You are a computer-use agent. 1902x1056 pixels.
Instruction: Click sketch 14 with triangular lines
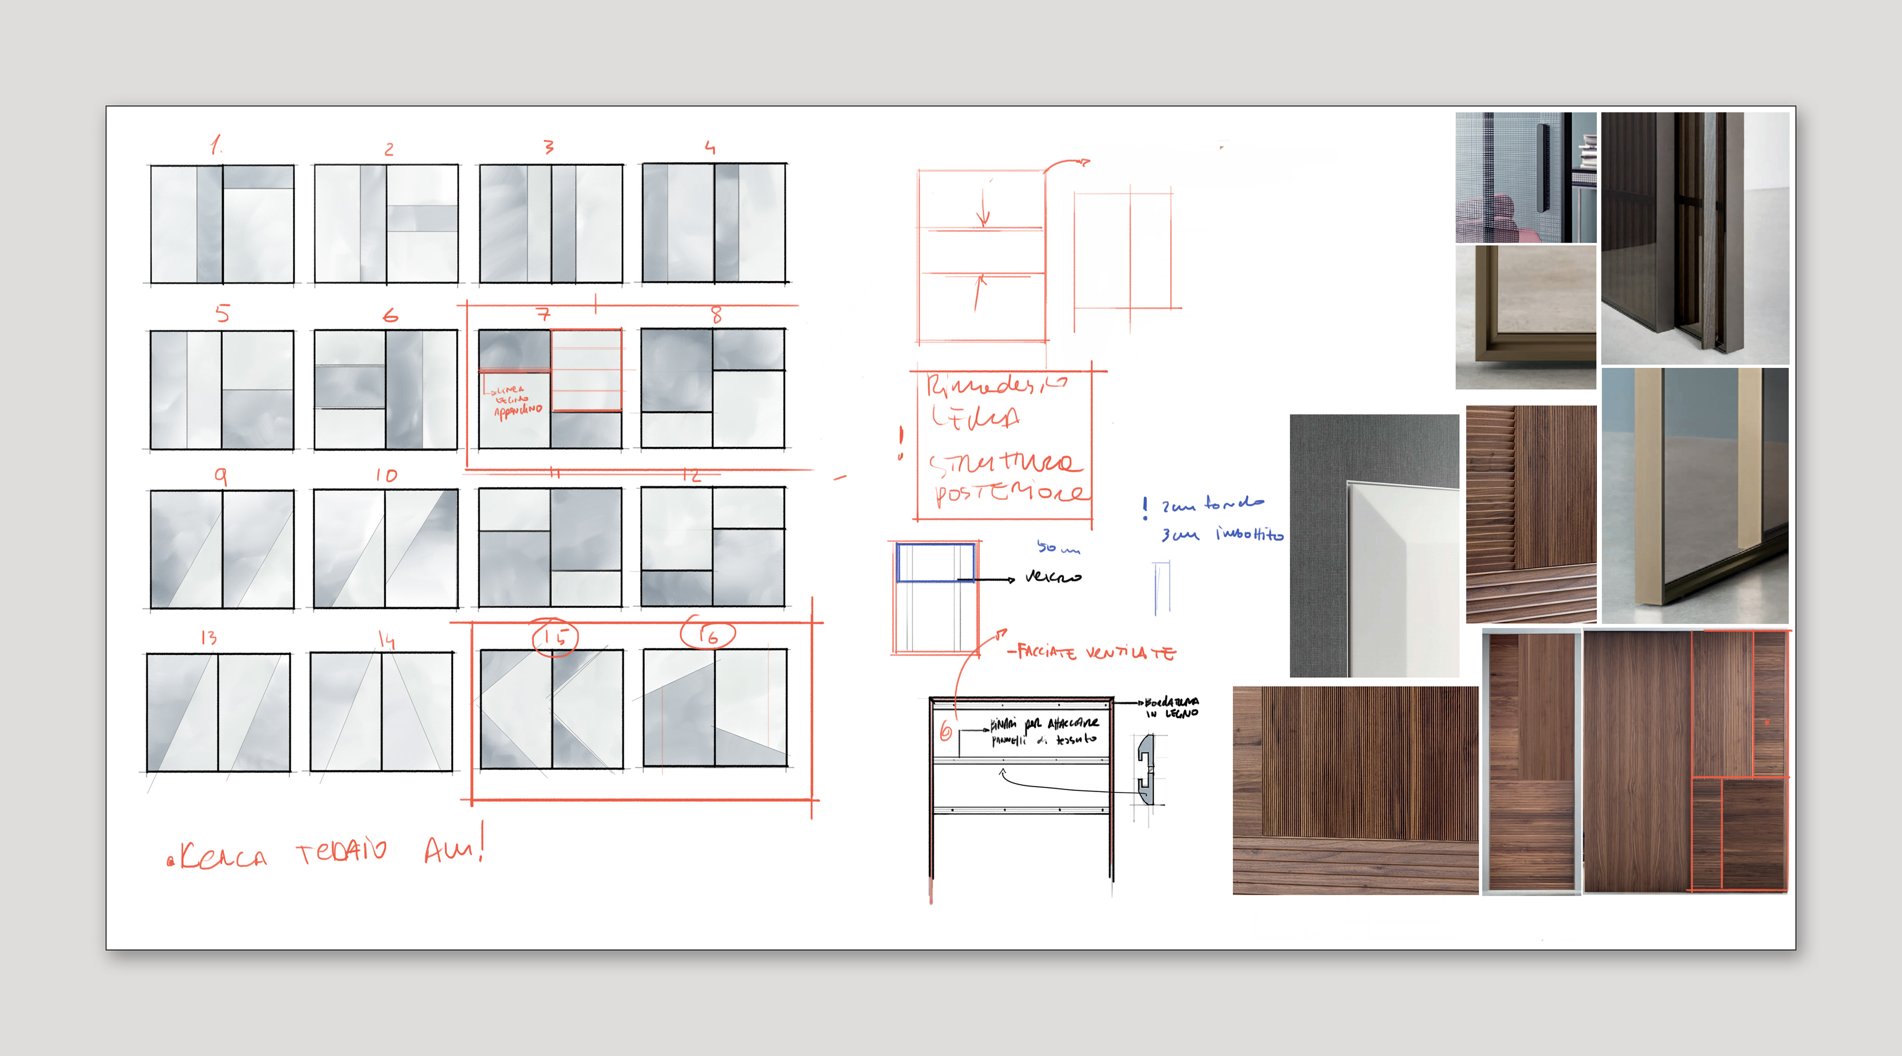pyautogui.click(x=382, y=711)
